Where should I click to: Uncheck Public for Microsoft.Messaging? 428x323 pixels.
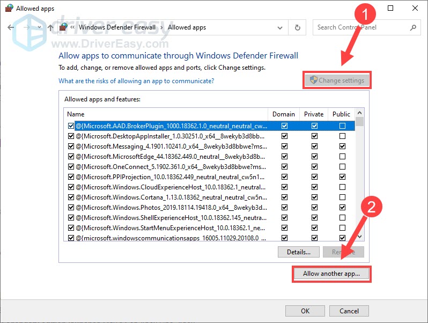(x=342, y=146)
